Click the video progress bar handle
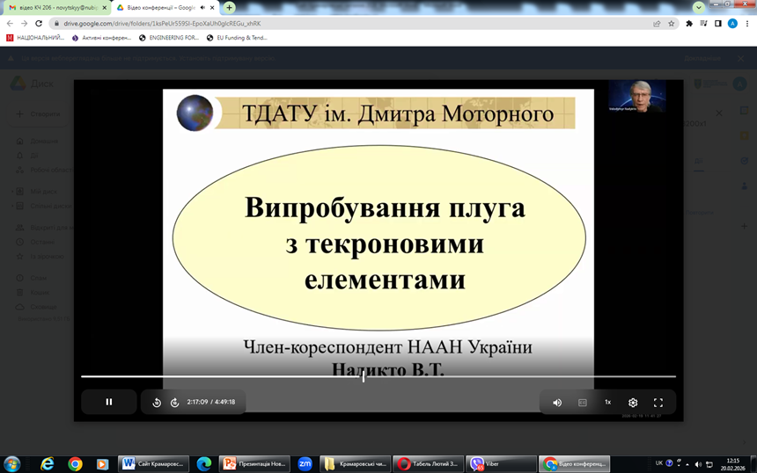 coord(363,376)
